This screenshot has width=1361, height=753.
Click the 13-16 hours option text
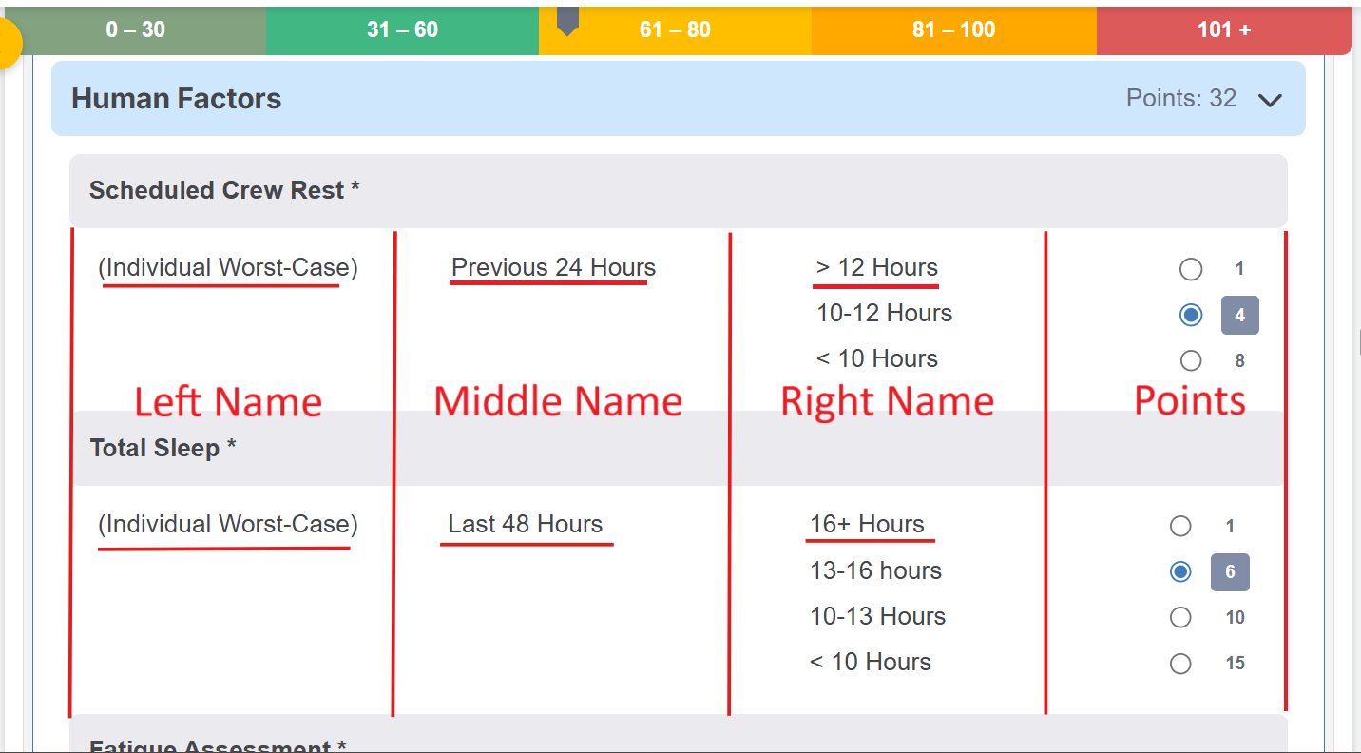click(875, 570)
